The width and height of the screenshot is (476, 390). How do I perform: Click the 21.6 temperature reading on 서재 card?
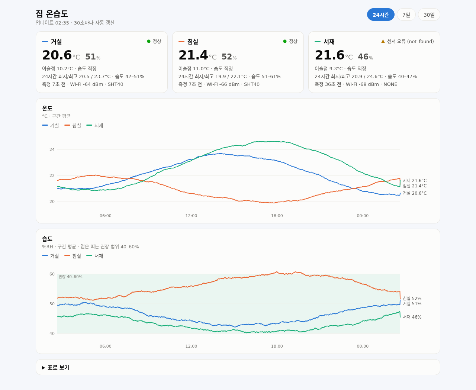click(x=329, y=55)
